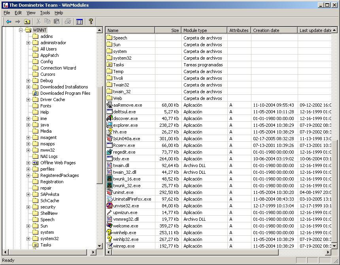Select Downloaded Program Files folder icon in tree
340x265 pixels.
pyautogui.click(x=35, y=93)
